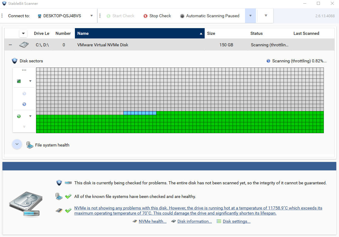Click green checkmark next to file systems message
This screenshot has width=339, height=237.
point(68,196)
